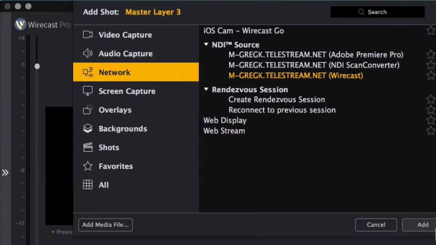Click the All grid icon
Image resolution: width=436 pixels, height=245 pixels.
[88, 185]
